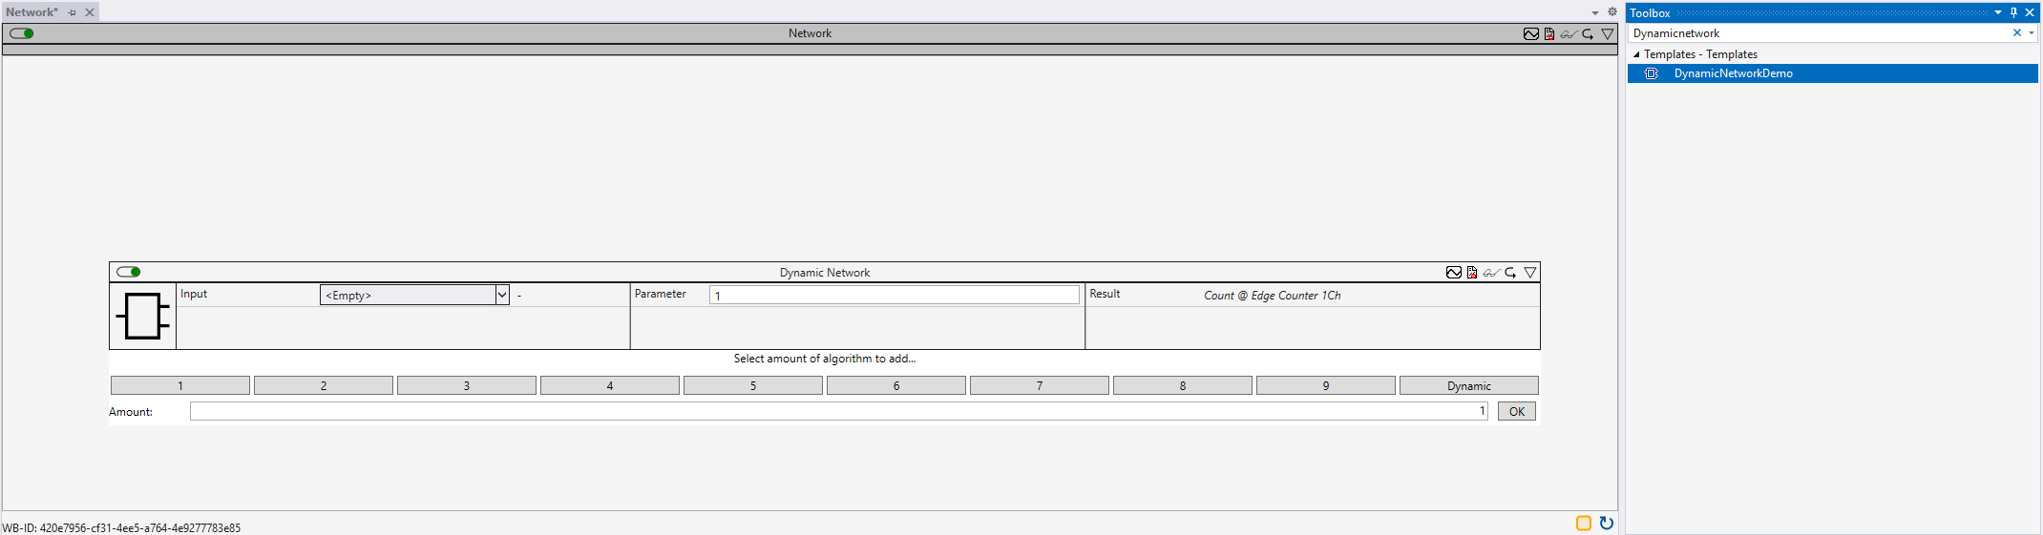Pin the Network tab
This screenshot has height=535, width=2043.
click(73, 12)
